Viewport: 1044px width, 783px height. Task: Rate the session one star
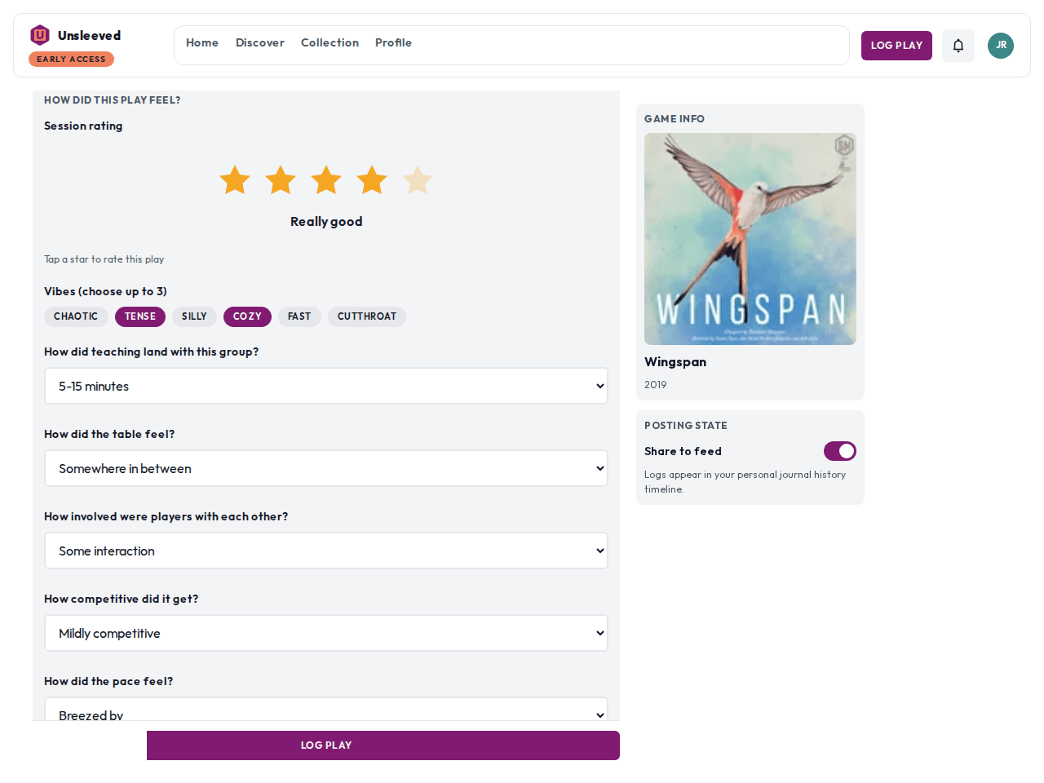[235, 180]
